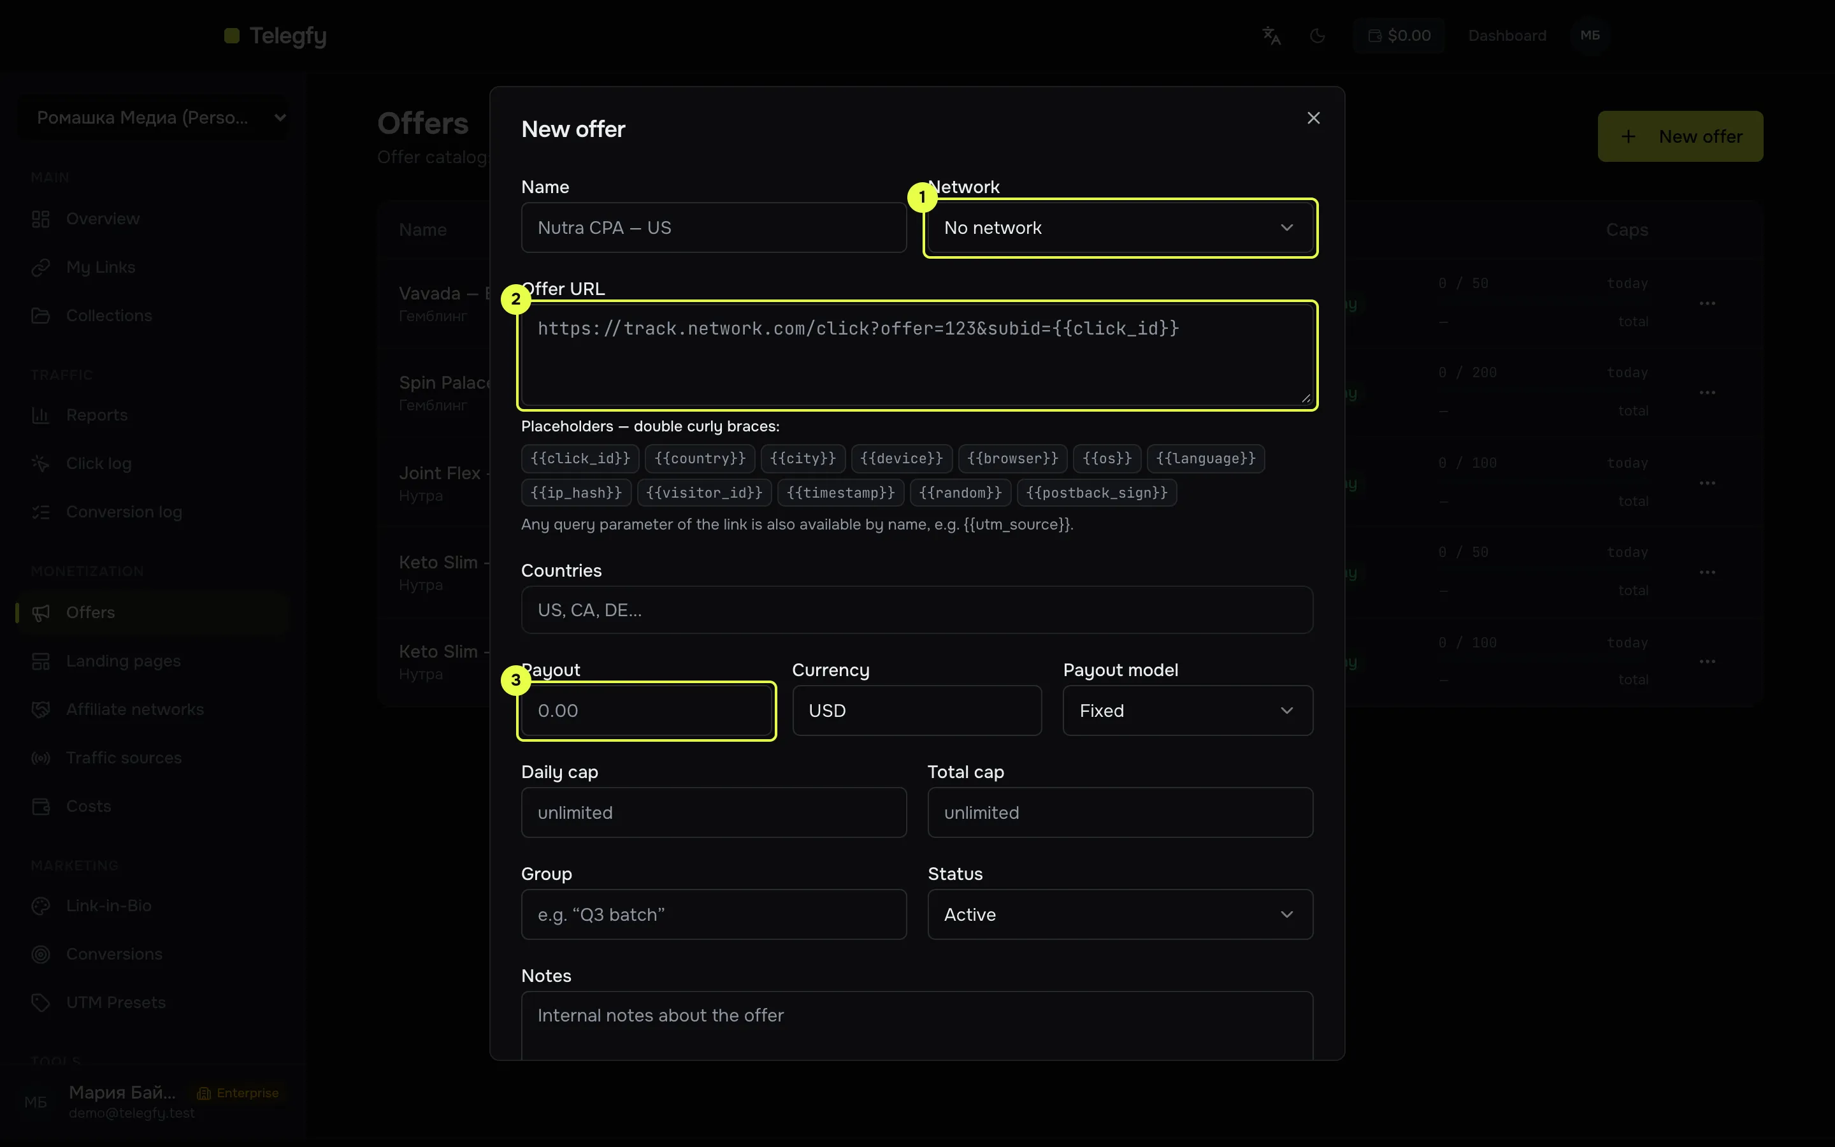Insert the {{postback_sign}} placeholder chip
1835x1147 pixels.
click(1097, 493)
